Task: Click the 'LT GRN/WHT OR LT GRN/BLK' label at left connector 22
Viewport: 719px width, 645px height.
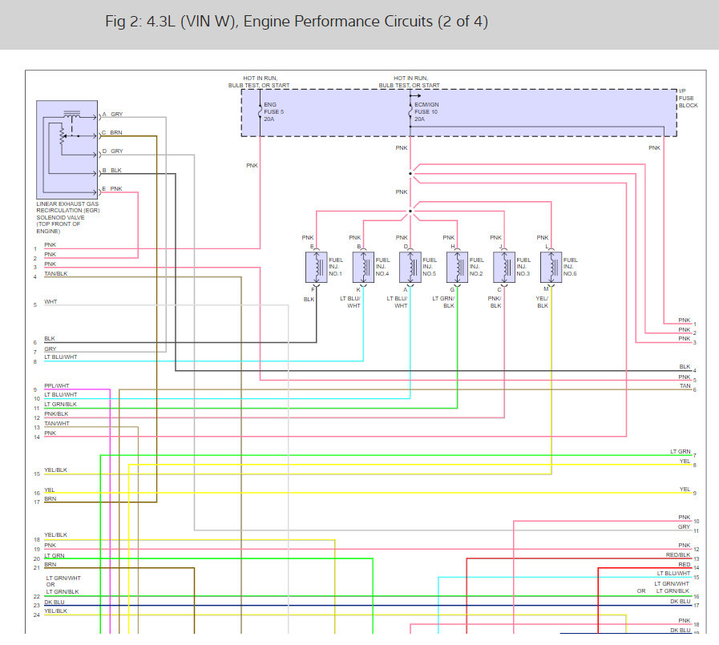Action: (x=63, y=585)
